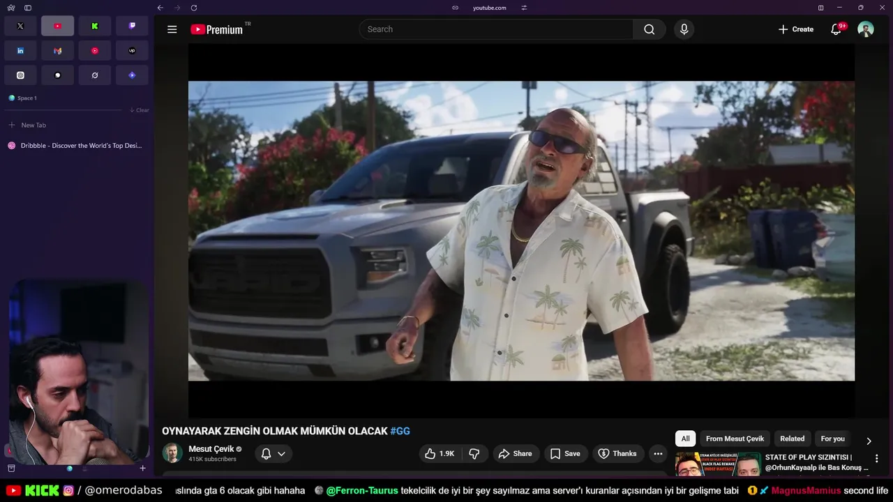Viewport: 893px width, 502px height.
Task: Open the YouTube Music pinned tab
Action: 95,51
